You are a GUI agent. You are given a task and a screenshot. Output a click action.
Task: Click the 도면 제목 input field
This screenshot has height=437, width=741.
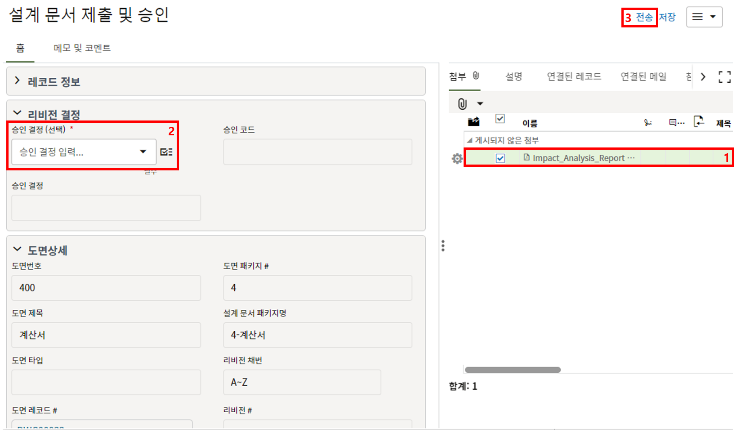[x=106, y=335]
